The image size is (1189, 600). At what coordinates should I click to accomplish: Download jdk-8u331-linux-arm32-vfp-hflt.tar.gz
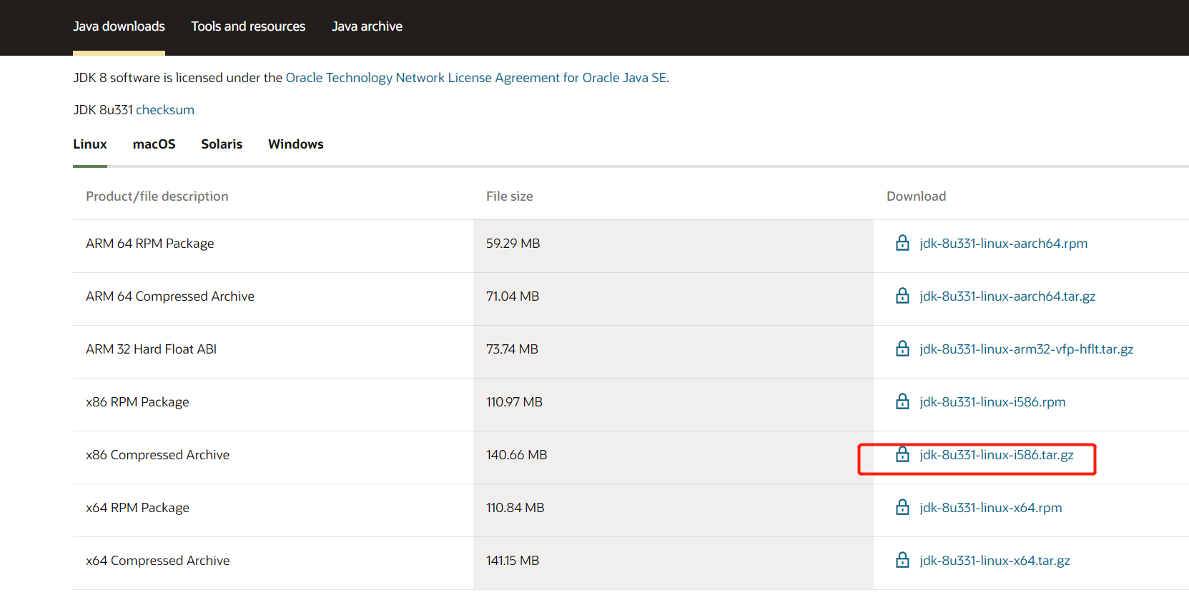point(1026,349)
